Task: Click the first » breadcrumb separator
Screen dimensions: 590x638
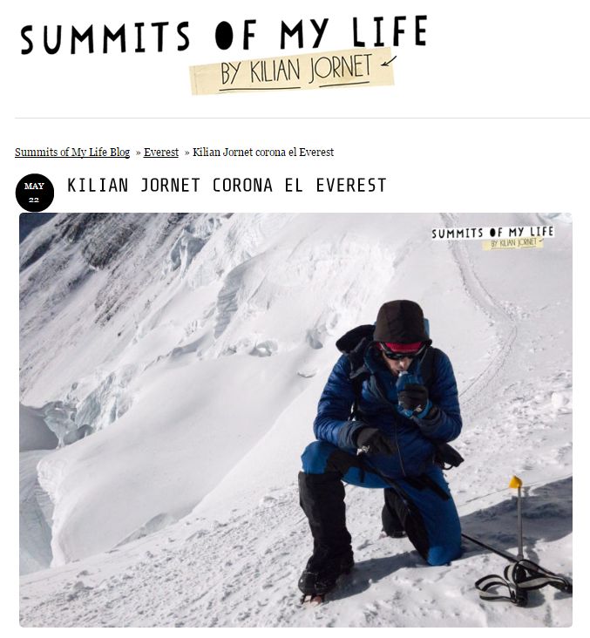Action: click(x=138, y=153)
